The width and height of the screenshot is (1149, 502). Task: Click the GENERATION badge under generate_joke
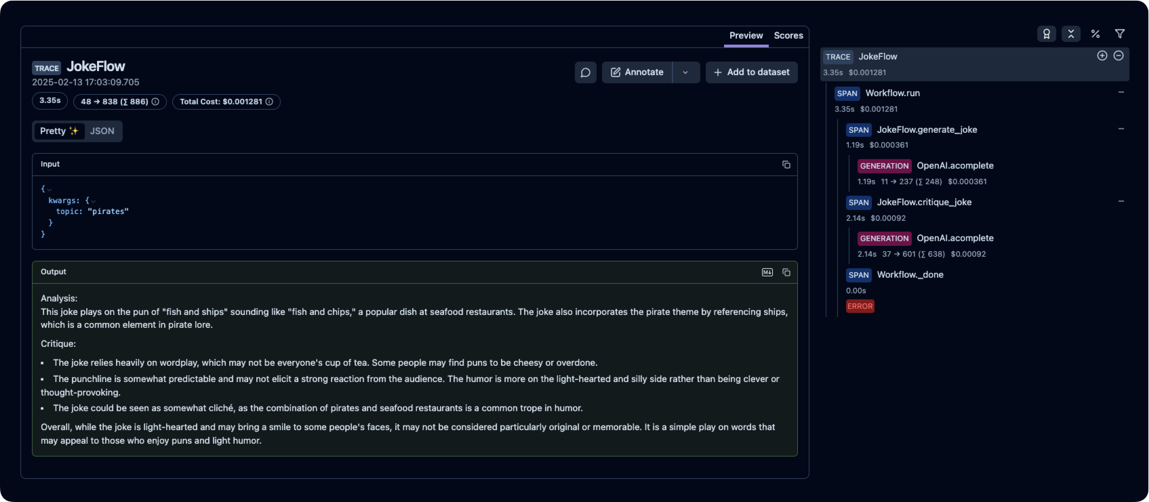[885, 166]
